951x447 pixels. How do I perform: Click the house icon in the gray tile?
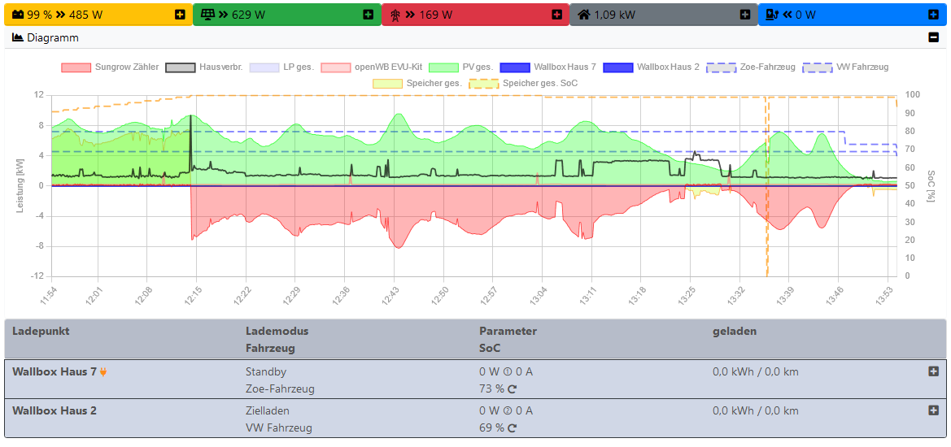583,15
